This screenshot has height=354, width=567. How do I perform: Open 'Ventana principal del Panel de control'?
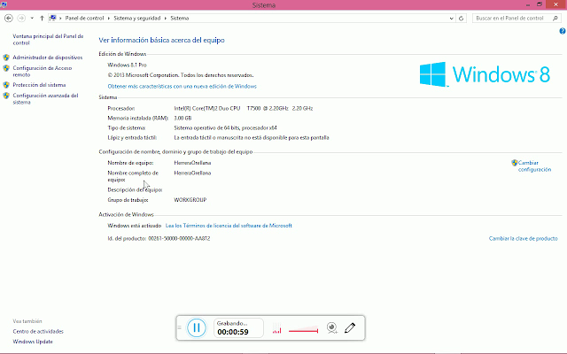point(48,39)
